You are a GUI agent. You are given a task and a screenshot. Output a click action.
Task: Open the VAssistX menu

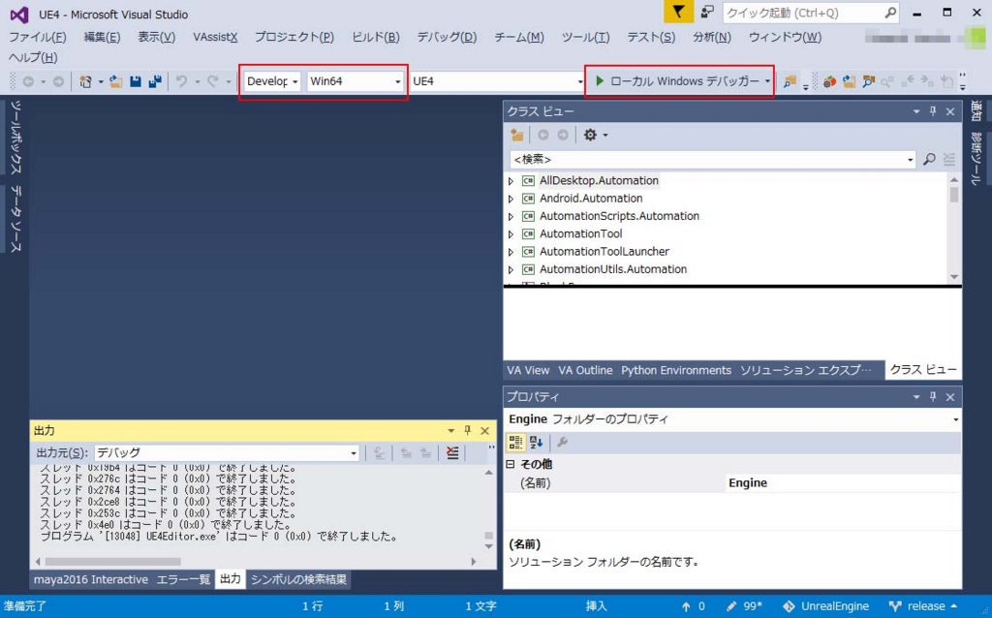[215, 37]
